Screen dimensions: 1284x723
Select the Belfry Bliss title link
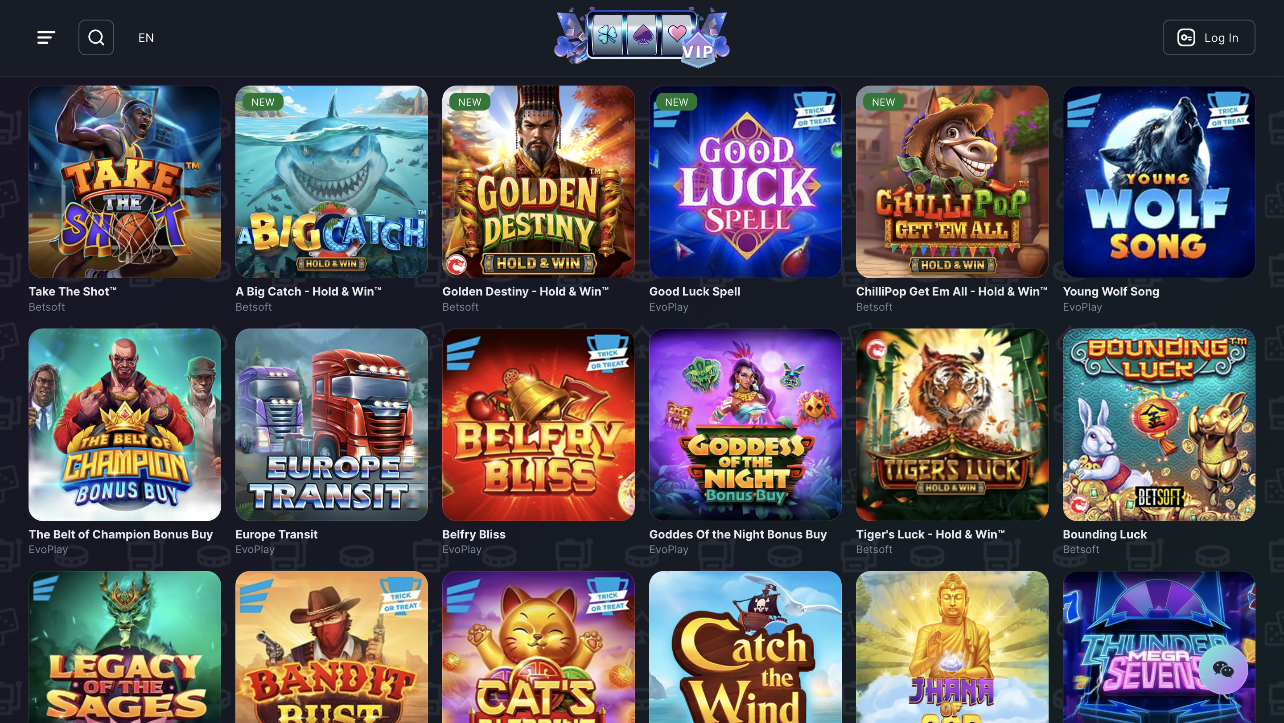[x=473, y=534]
